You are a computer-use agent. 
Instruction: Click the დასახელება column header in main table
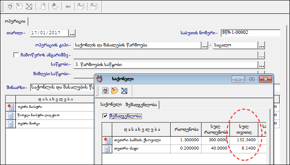pyautogui.click(x=55, y=99)
